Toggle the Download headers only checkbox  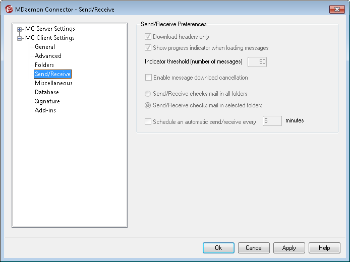[x=148, y=37]
